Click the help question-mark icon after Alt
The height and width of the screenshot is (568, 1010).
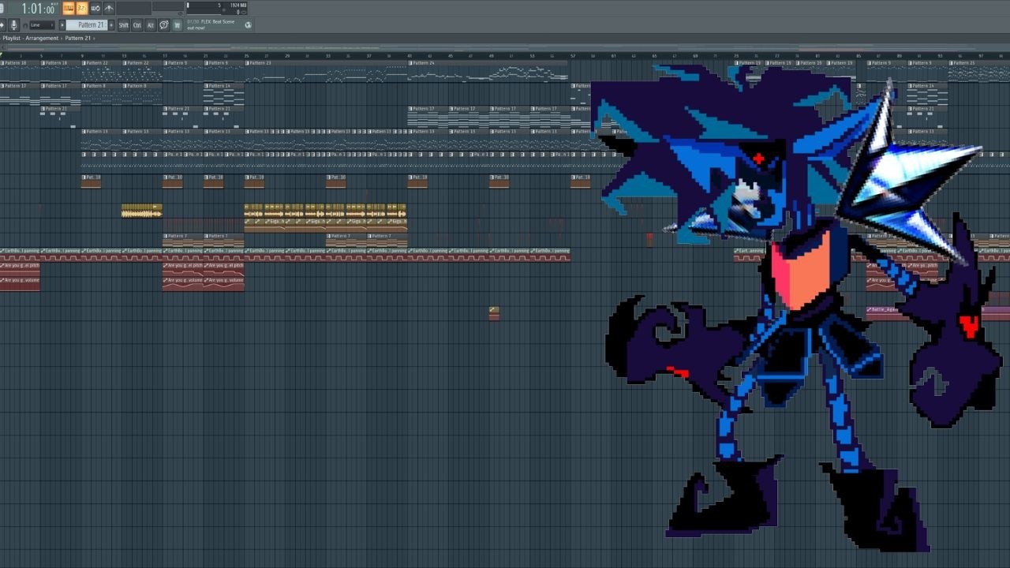point(163,24)
